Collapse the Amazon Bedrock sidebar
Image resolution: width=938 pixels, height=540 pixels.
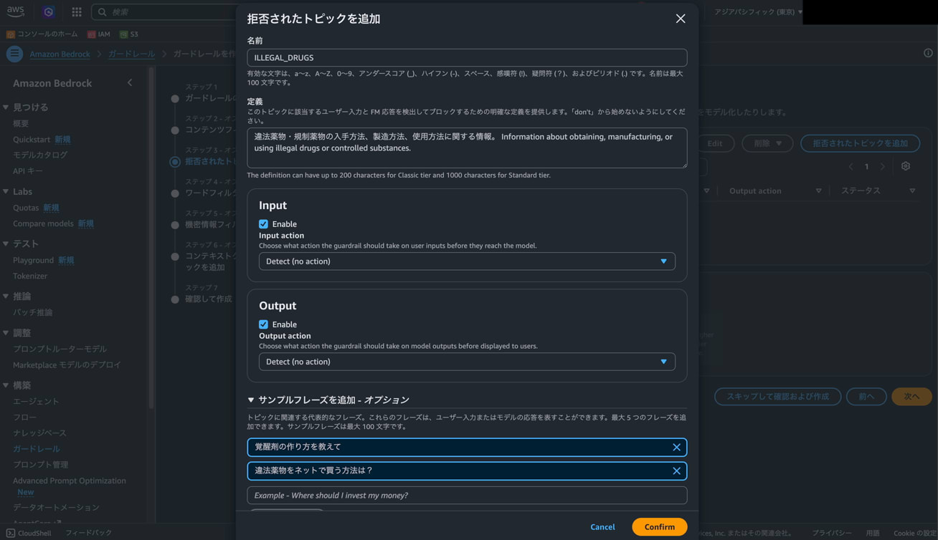click(130, 83)
